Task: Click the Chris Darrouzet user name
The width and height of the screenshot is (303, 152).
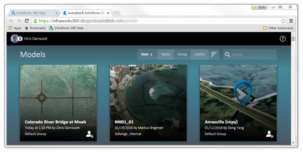Action: point(36,38)
